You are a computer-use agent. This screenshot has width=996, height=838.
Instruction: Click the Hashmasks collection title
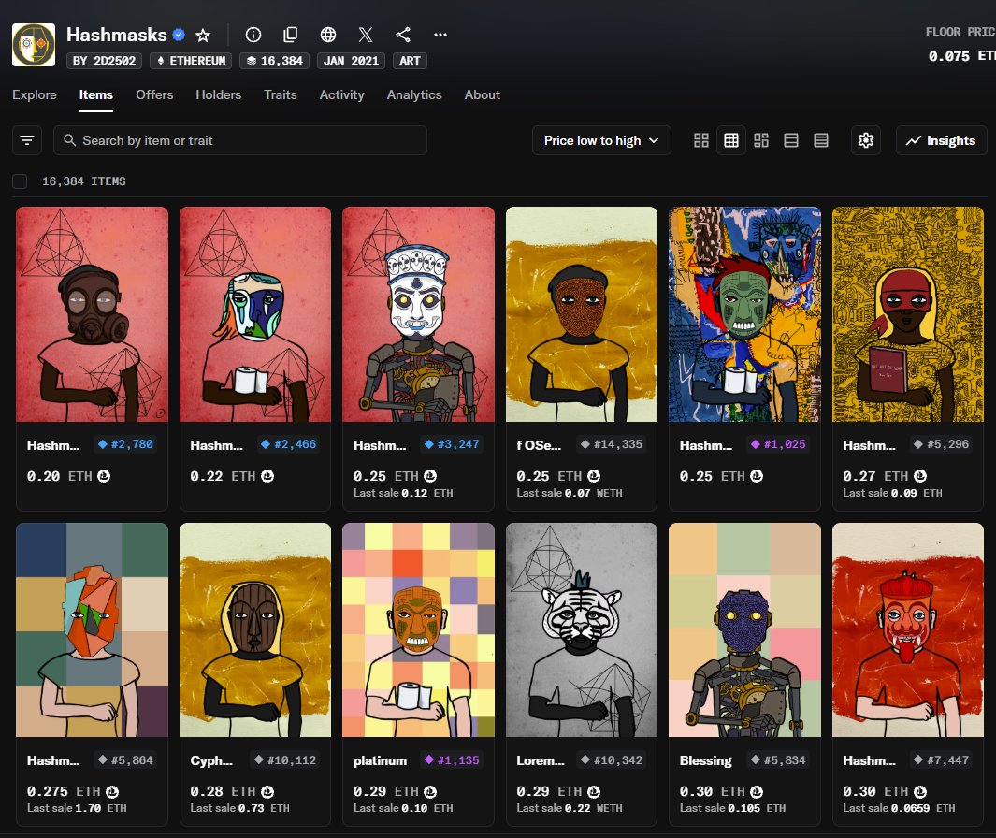pyautogui.click(x=117, y=35)
